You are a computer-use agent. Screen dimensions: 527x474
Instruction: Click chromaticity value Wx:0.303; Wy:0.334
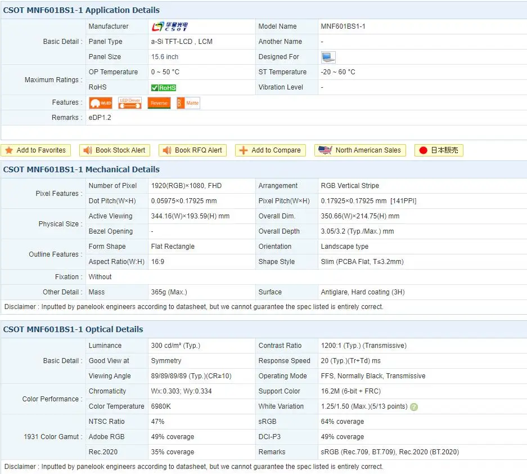click(x=181, y=391)
